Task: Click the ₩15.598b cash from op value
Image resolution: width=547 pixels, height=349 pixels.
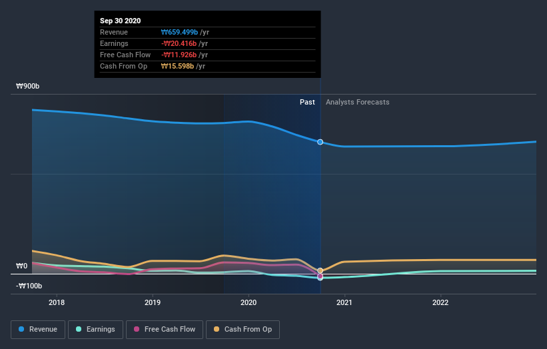Action: coord(177,66)
